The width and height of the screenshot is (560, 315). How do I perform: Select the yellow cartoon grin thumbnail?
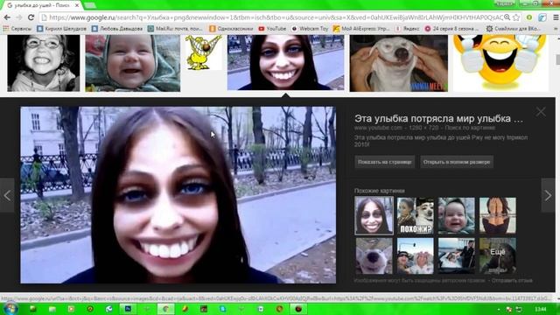point(203,52)
